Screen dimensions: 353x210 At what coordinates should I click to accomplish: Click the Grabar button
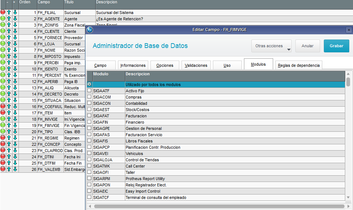coord(336,46)
